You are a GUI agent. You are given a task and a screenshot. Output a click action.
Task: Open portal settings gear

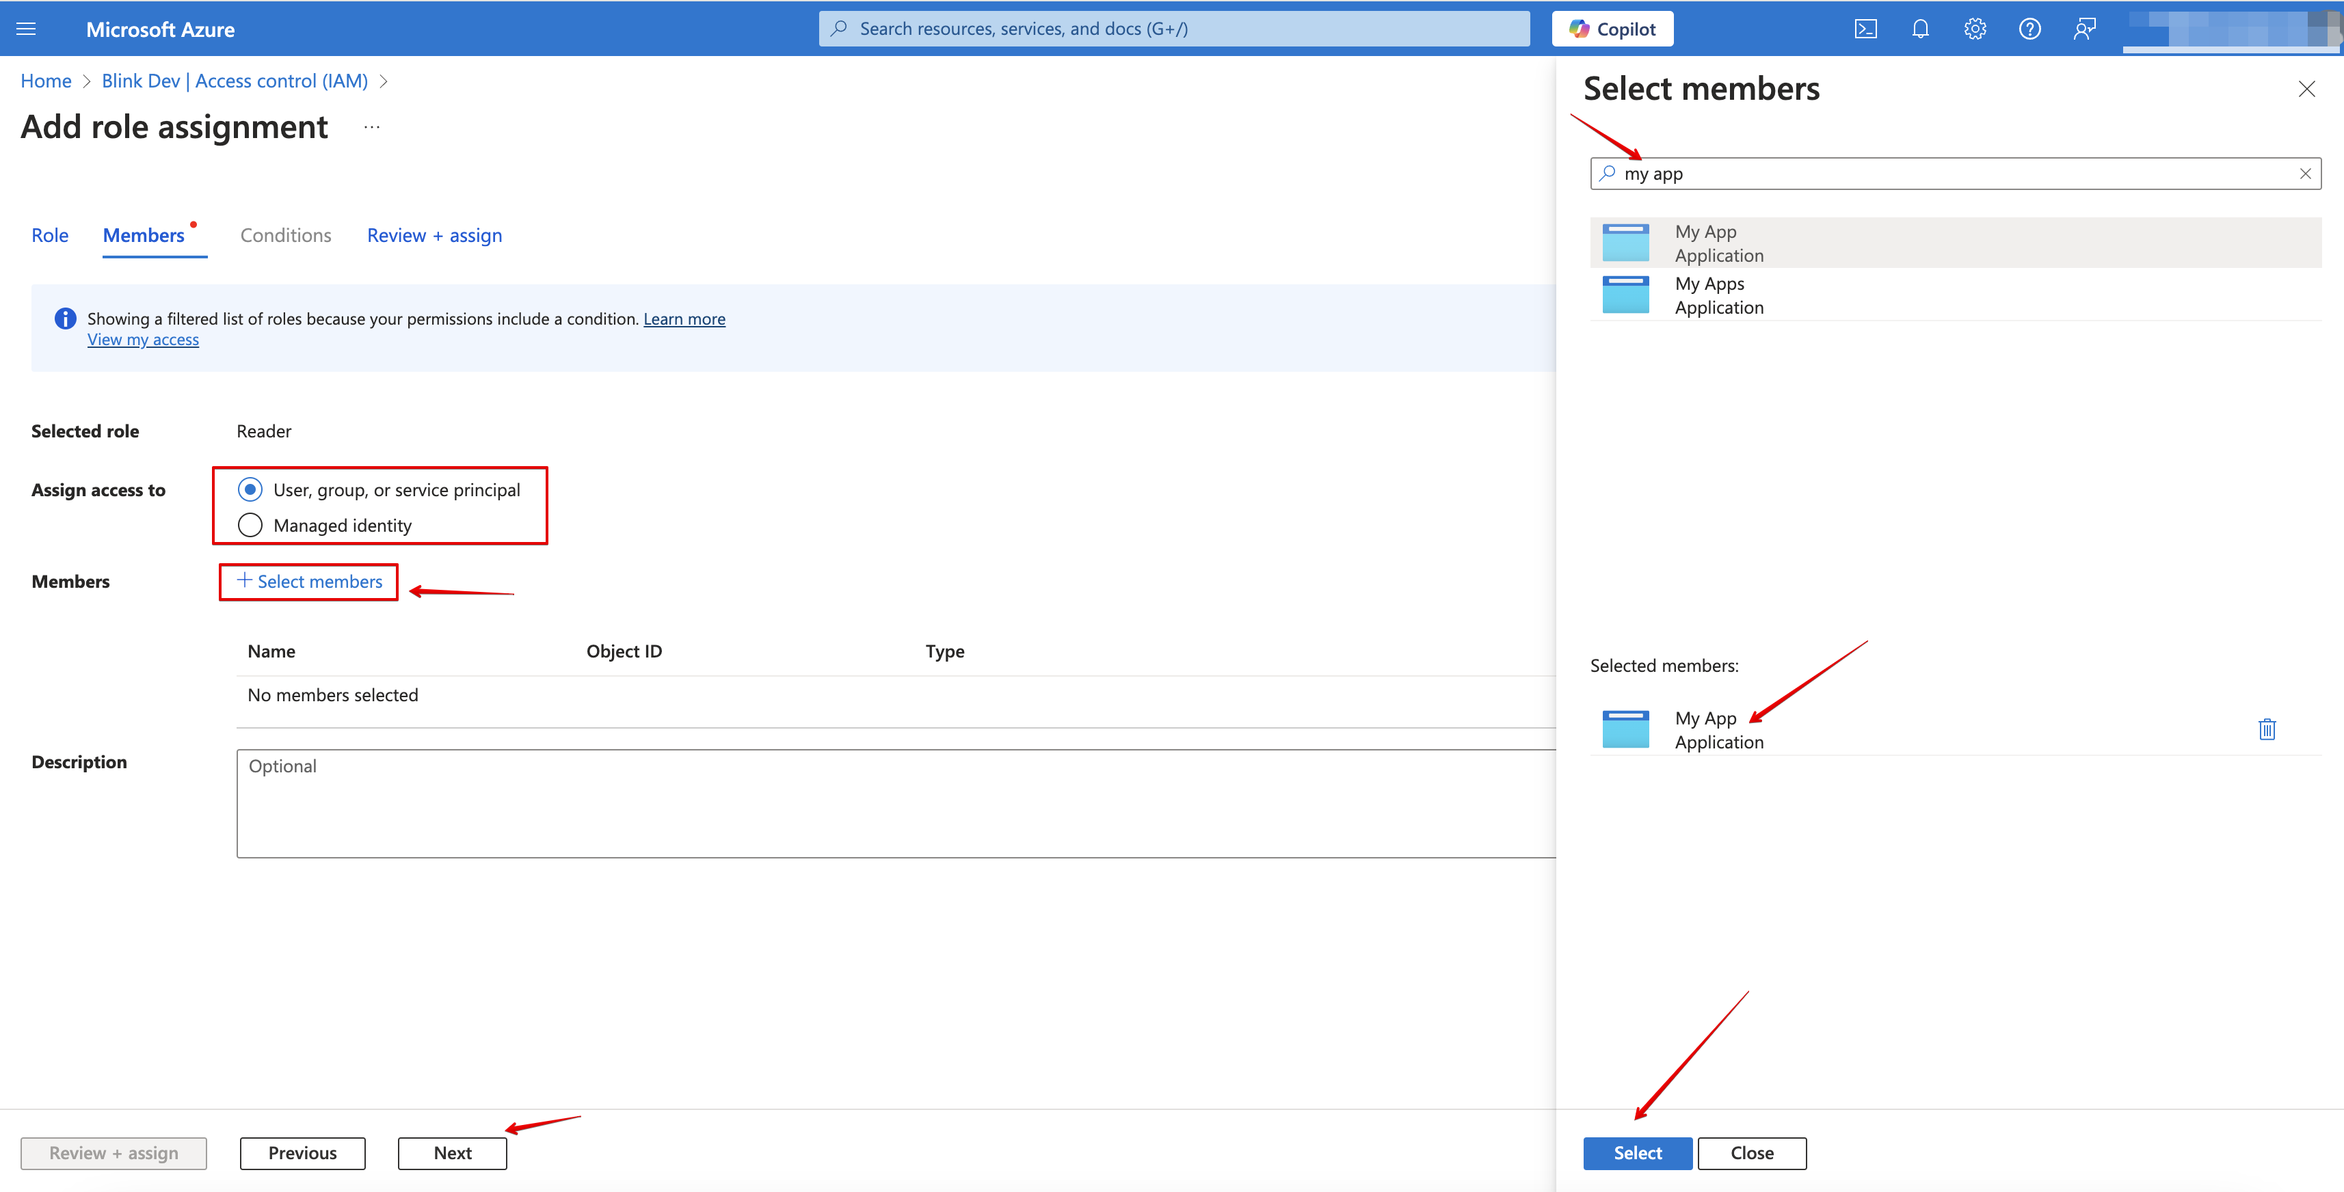(x=1975, y=29)
